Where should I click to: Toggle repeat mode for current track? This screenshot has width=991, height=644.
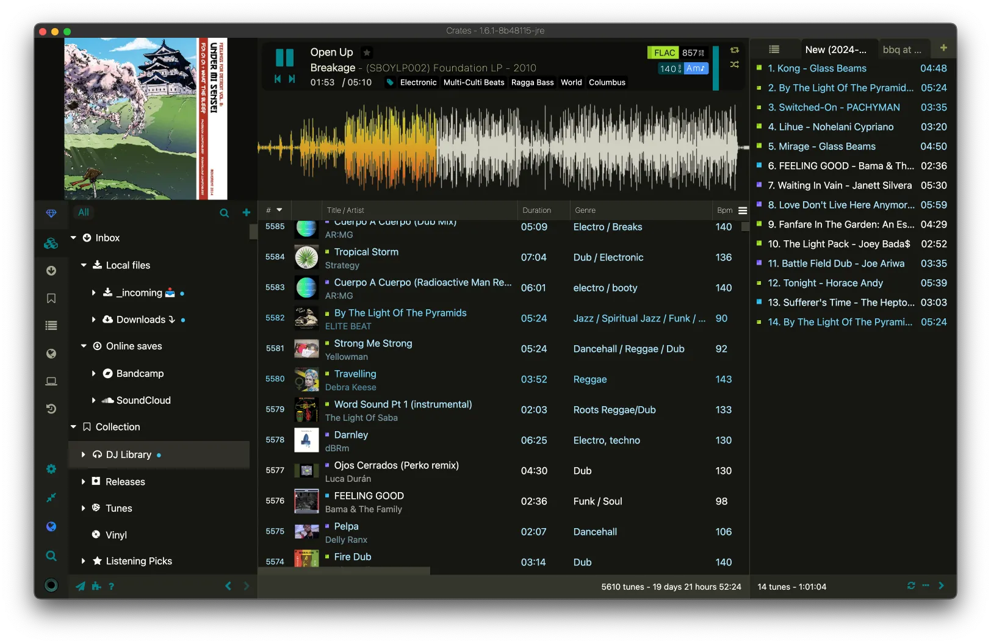point(735,50)
